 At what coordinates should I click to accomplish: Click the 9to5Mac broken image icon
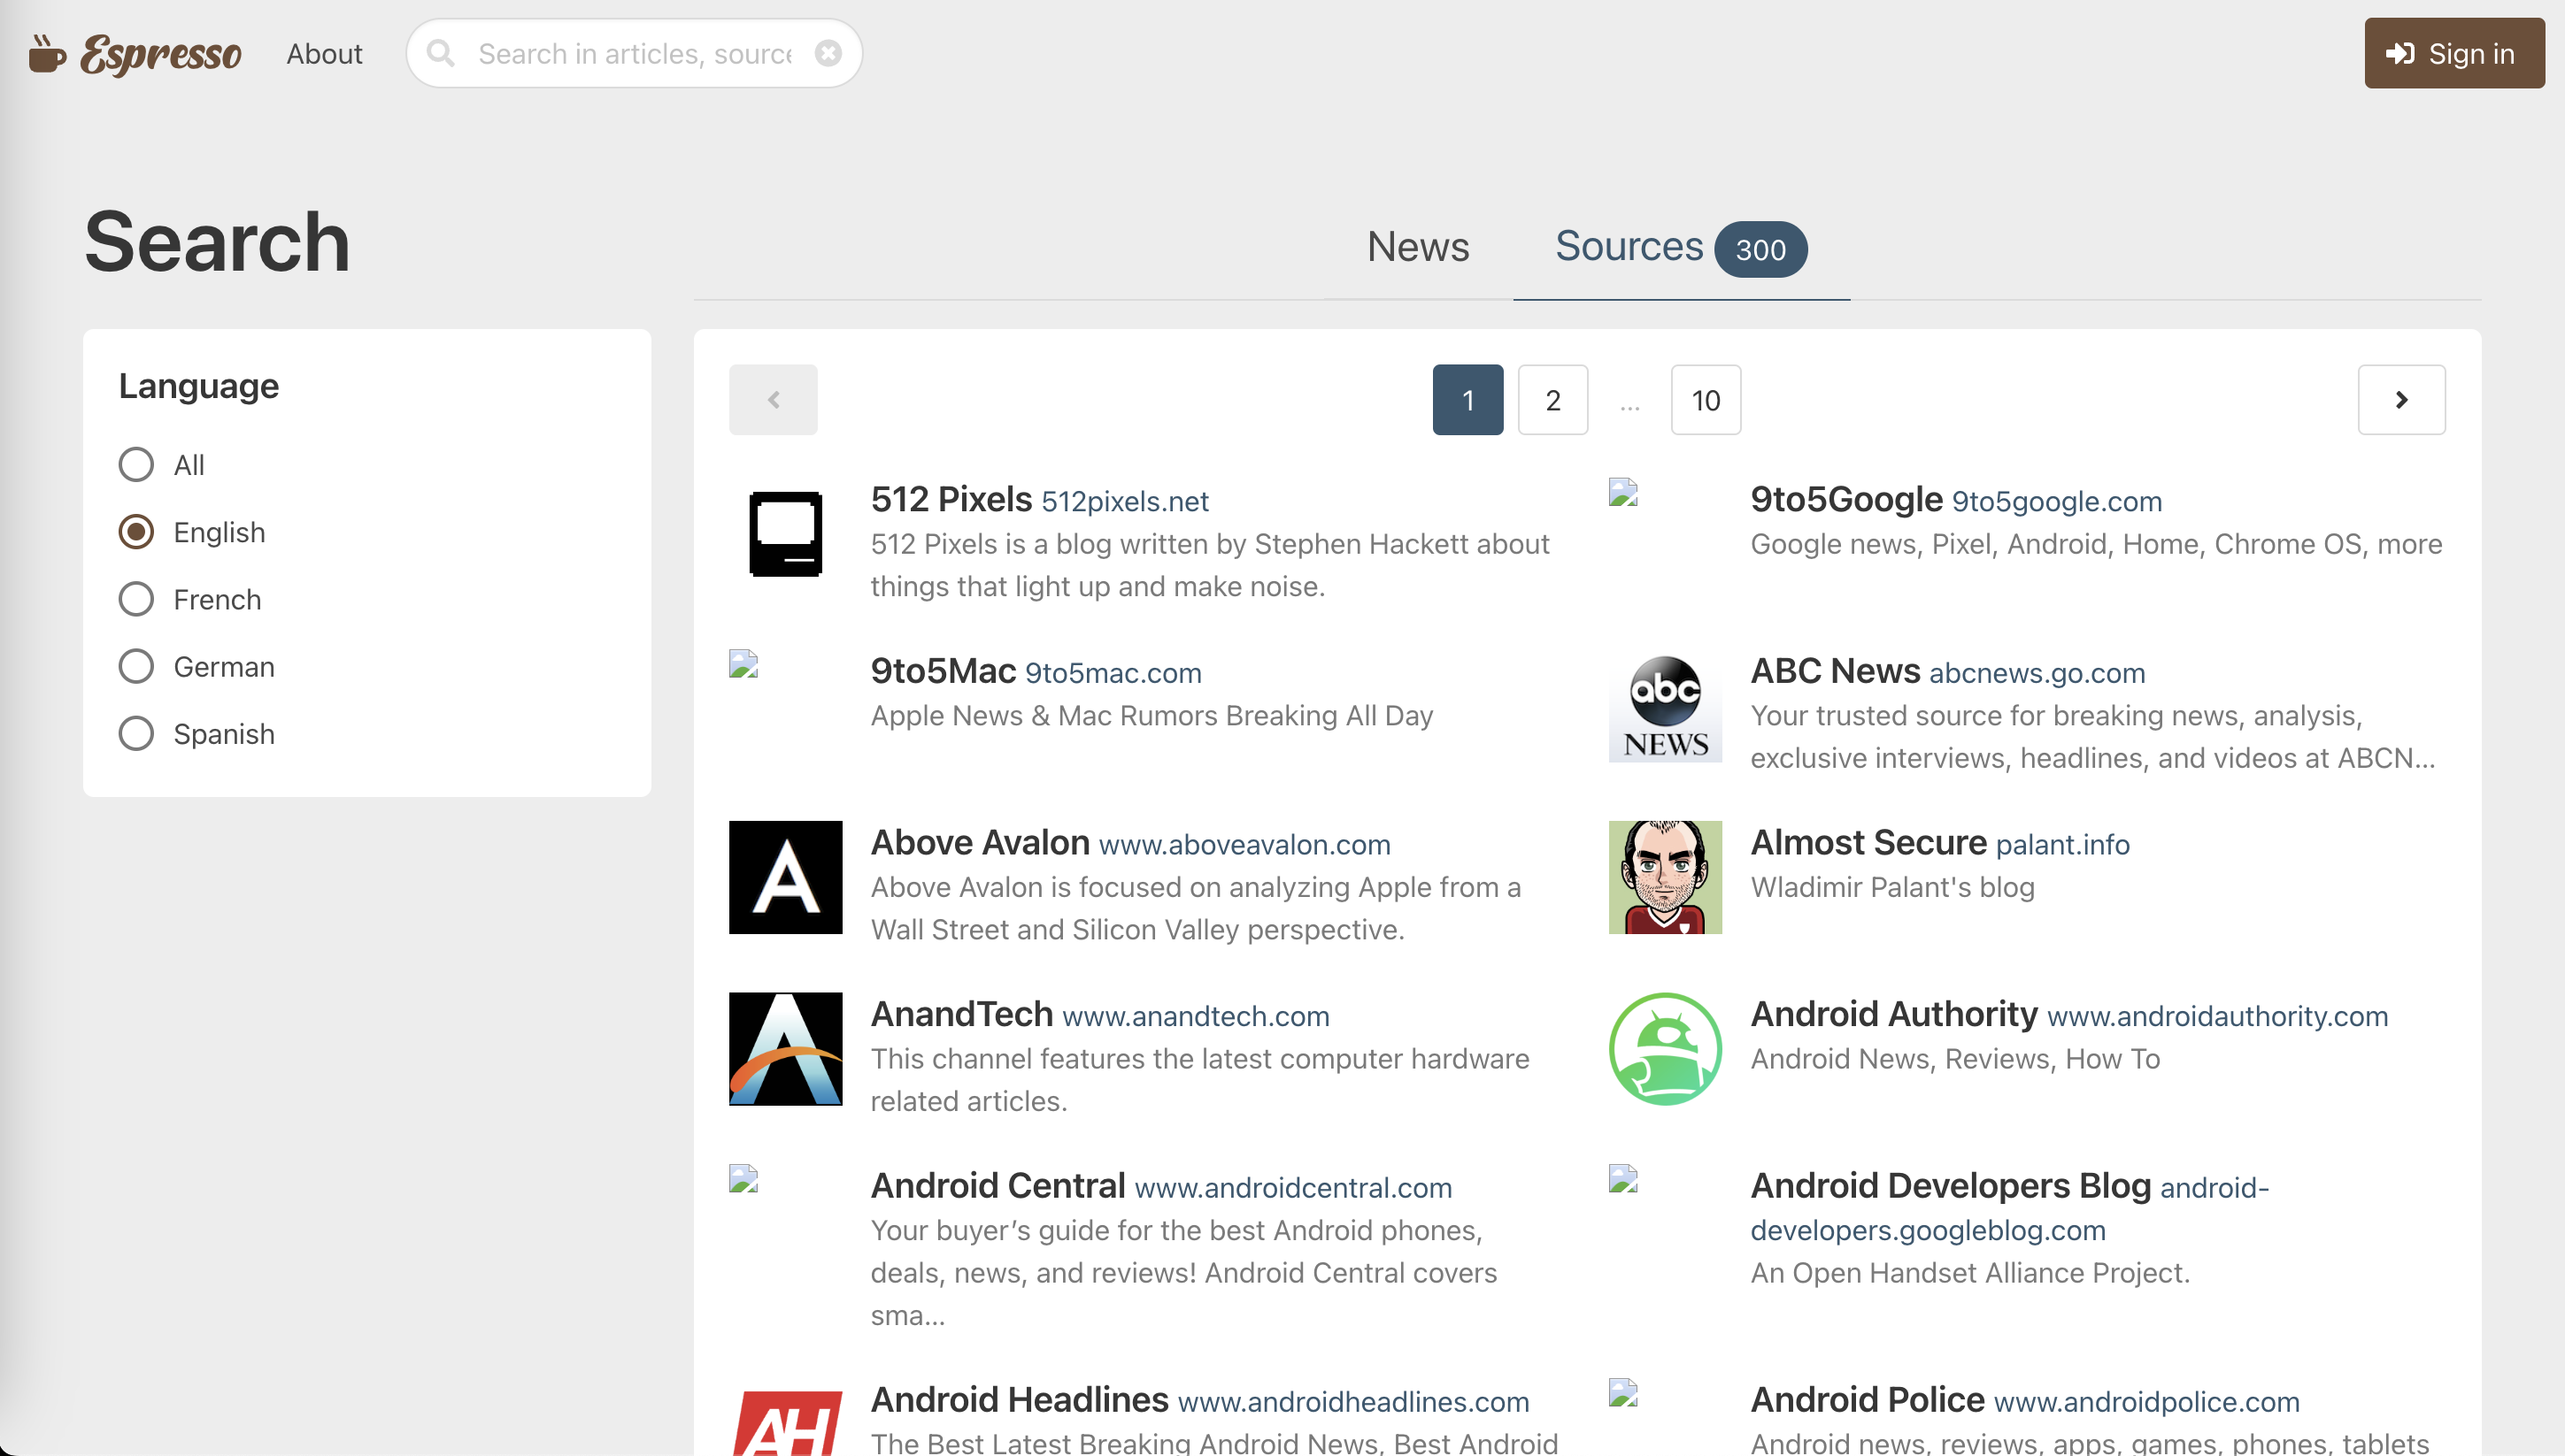743,664
